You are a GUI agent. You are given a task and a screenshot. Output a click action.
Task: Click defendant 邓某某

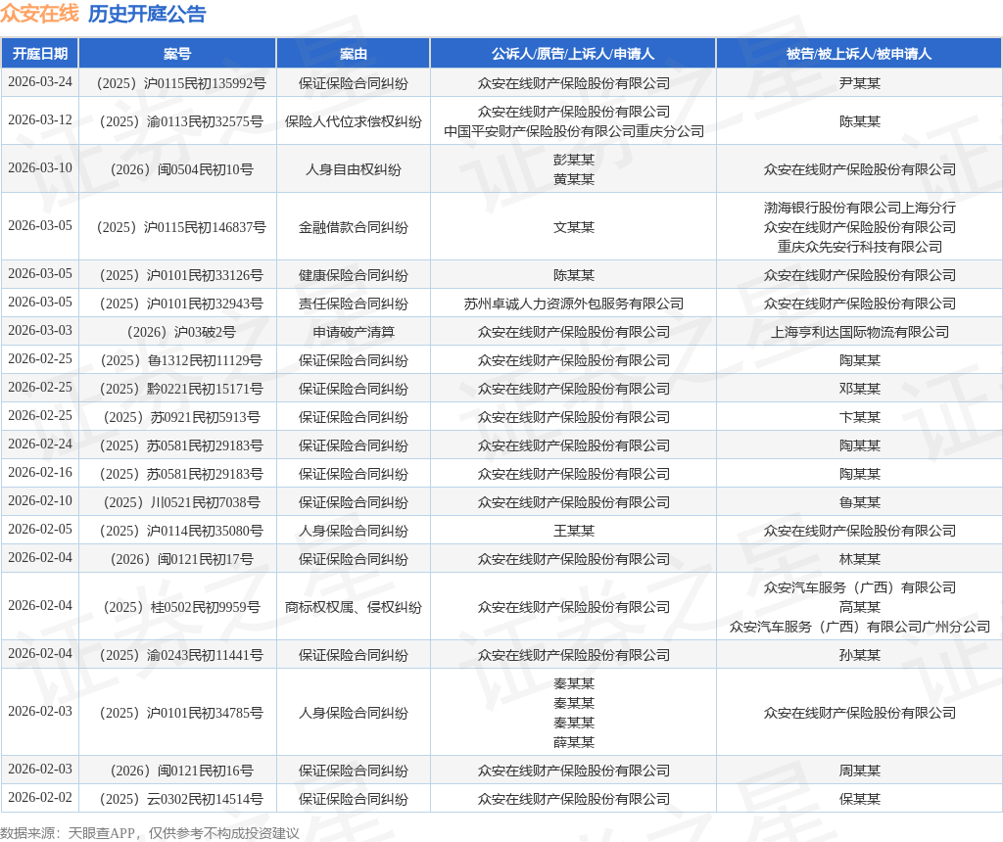coord(860,389)
